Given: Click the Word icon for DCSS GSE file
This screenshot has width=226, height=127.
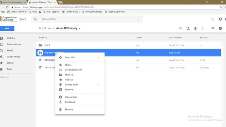Looking at the screenshot, I should pyautogui.click(x=40, y=60).
